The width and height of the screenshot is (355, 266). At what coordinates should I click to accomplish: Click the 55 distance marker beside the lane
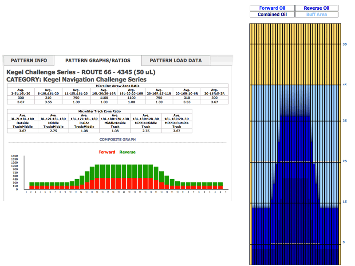[345, 44]
